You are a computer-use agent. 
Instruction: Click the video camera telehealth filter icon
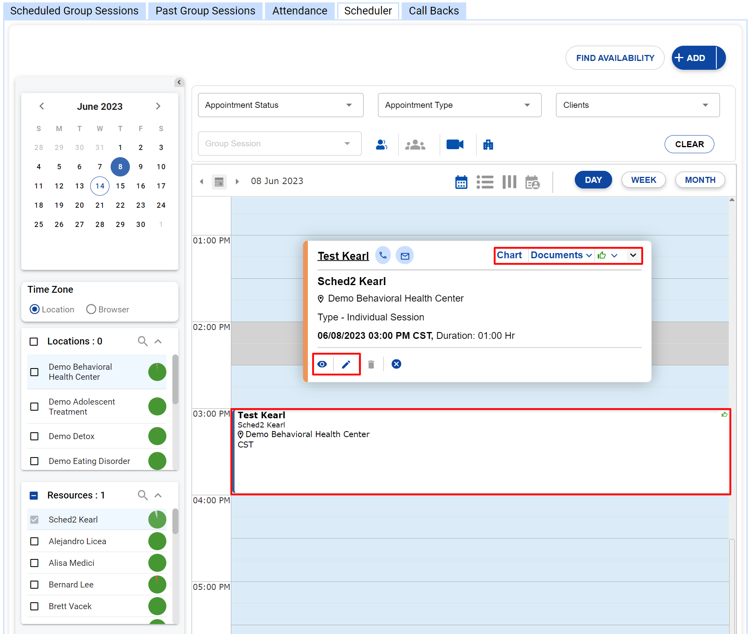click(x=455, y=144)
